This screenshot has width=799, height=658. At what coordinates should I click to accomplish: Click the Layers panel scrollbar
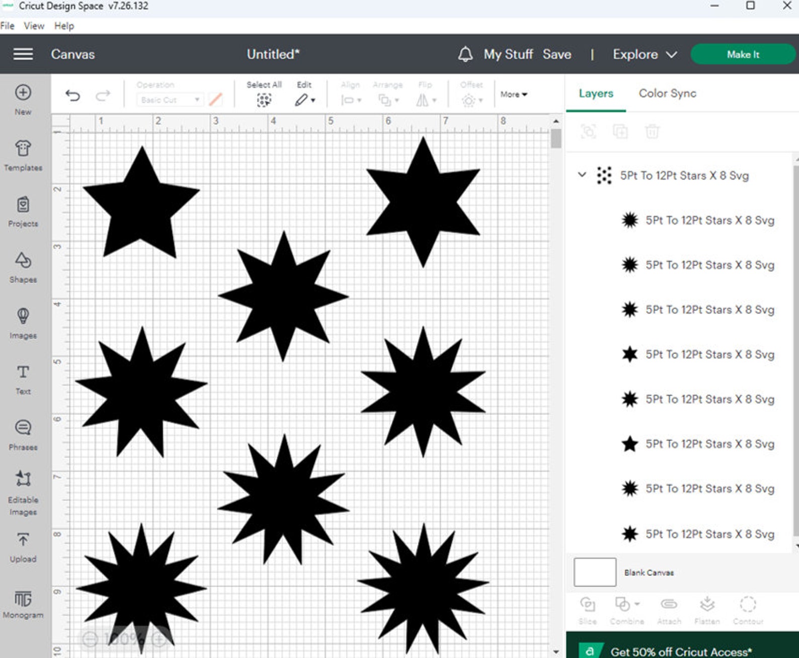796,350
